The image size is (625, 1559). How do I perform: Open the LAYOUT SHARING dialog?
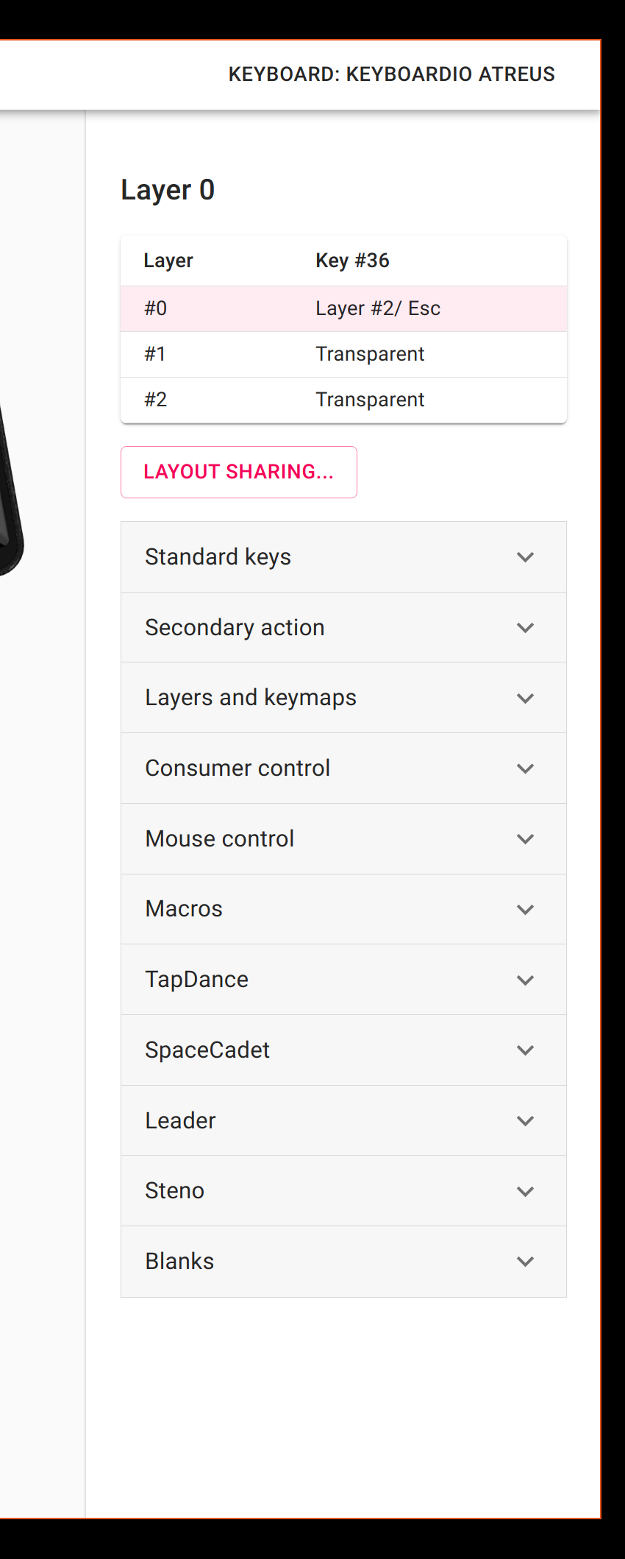(238, 472)
